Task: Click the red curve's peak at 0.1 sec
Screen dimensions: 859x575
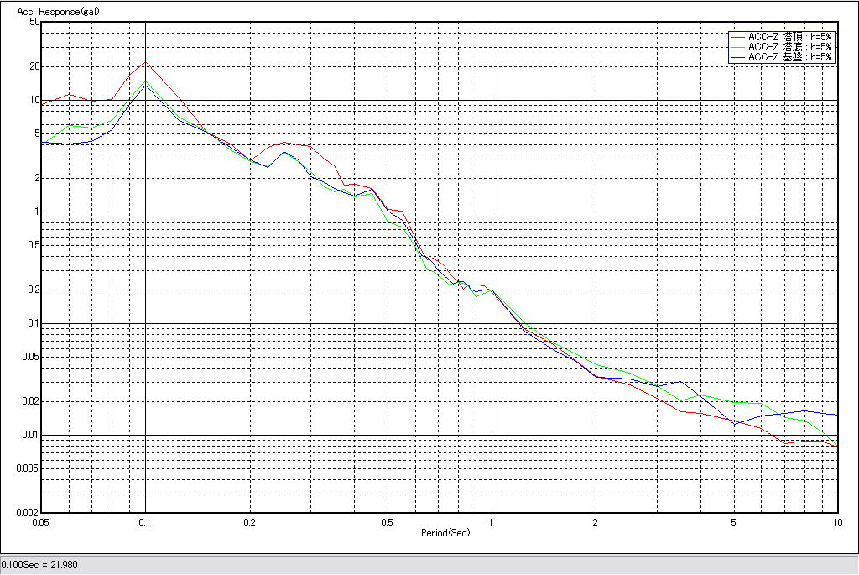Action: point(146,62)
